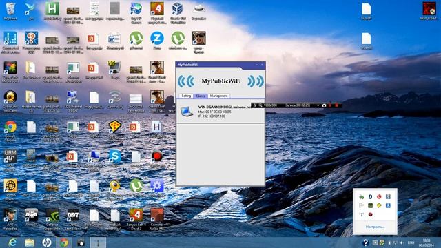Image resolution: width=441 pixels, height=248 pixels.
Task: Click the Bluetooth icon in the tray popup
Action: click(x=371, y=197)
